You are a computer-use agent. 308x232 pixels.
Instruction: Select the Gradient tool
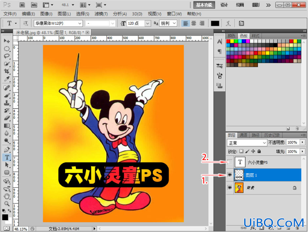(7, 126)
